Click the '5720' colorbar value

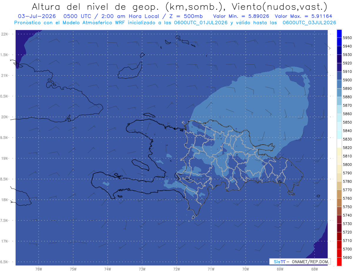coord(347,232)
